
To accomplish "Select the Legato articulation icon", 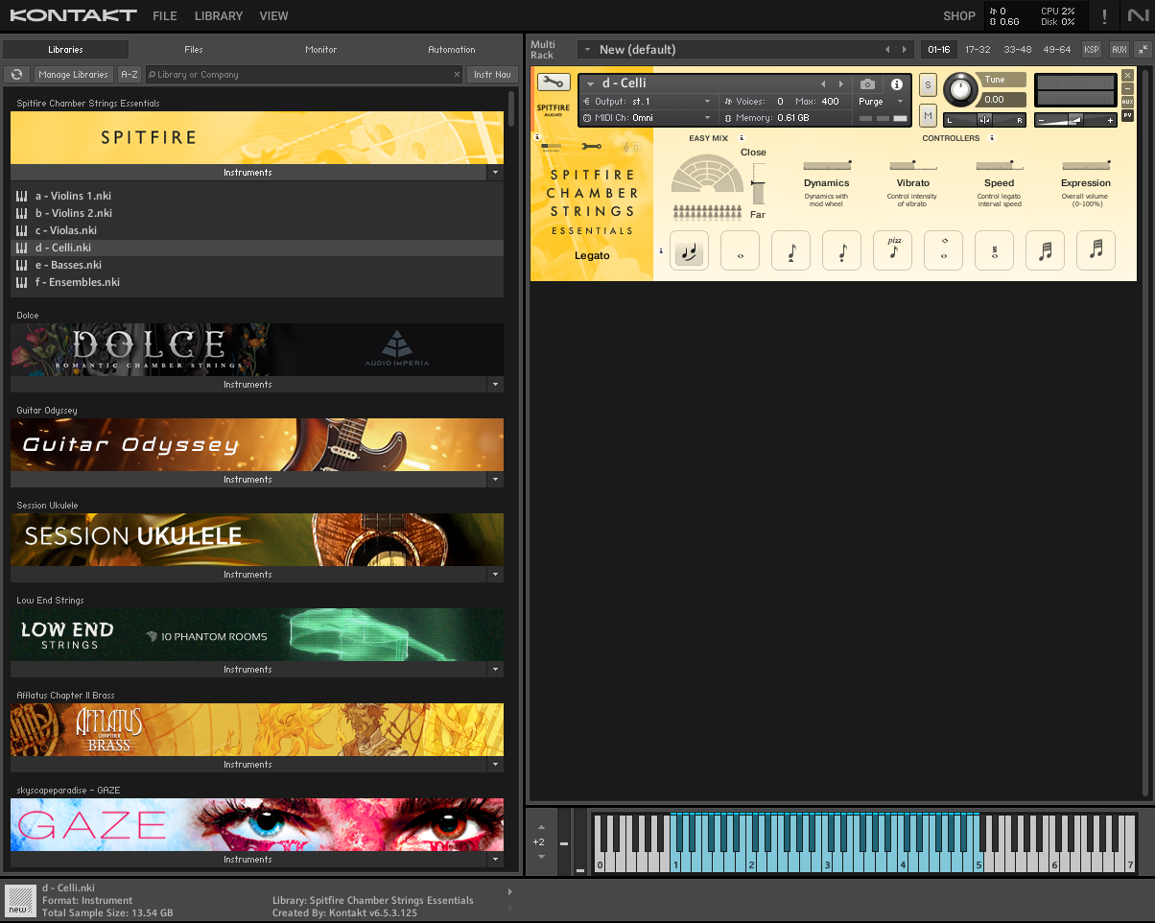I will pyautogui.click(x=689, y=250).
